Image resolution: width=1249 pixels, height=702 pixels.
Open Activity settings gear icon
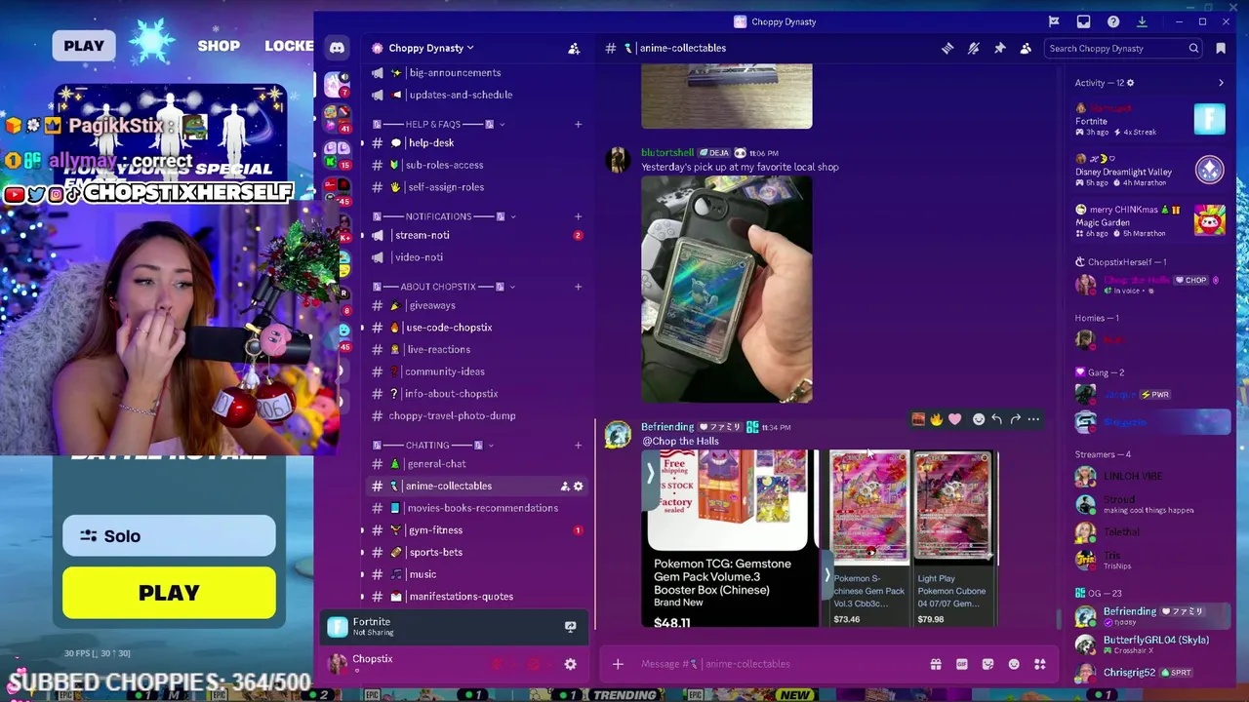1130,83
